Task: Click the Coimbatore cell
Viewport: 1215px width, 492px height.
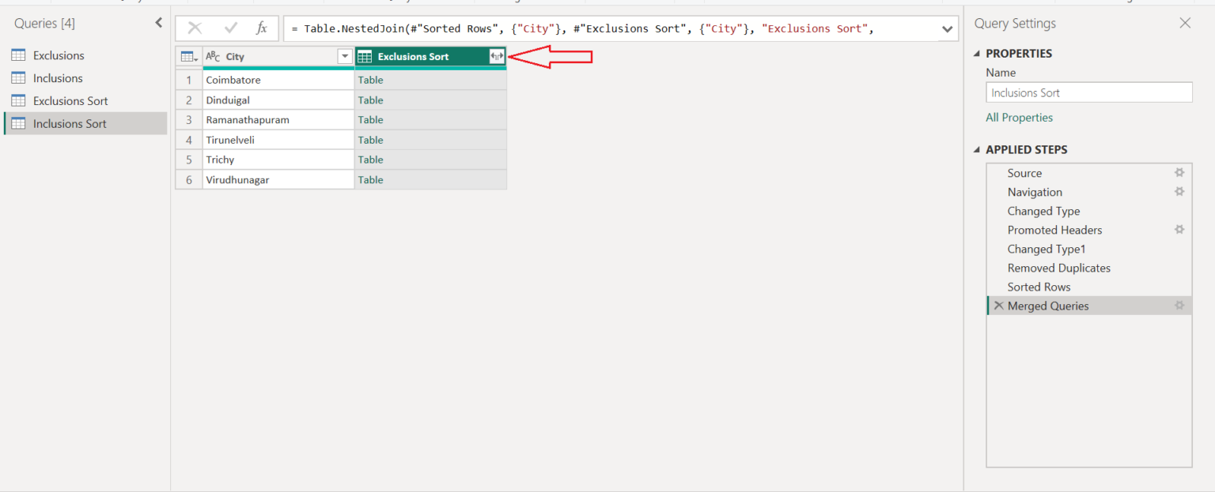Action: point(278,80)
